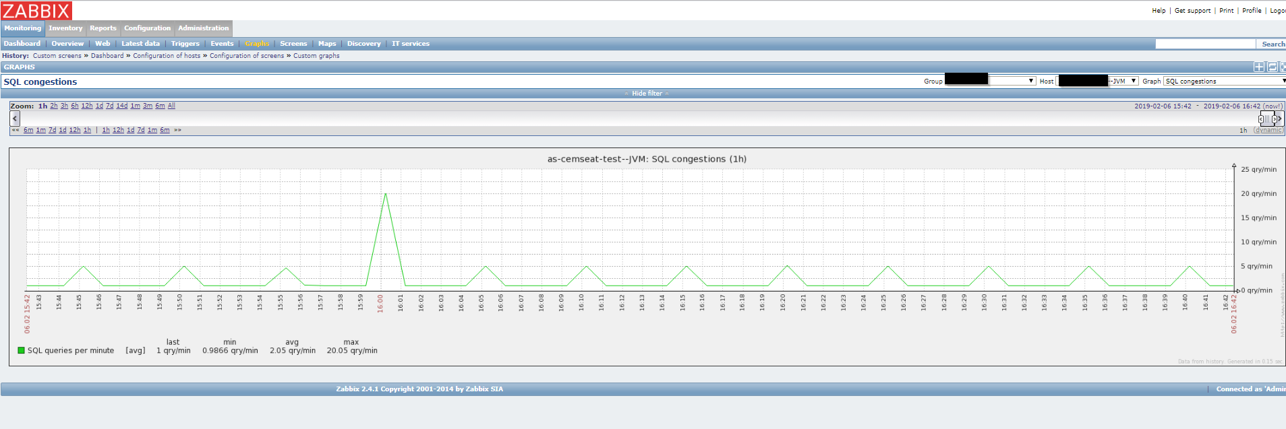Open the Host dropdown

1099,81
